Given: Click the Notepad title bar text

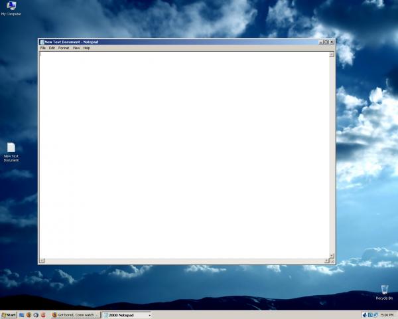Looking at the screenshot, I should 72,42.
